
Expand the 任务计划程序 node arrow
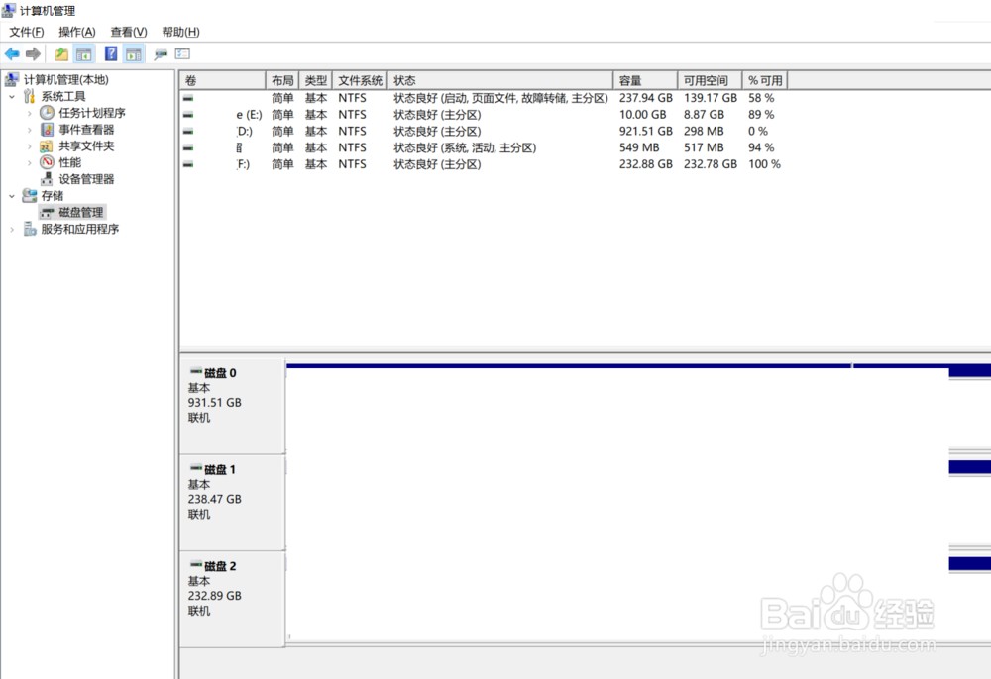[x=29, y=114]
